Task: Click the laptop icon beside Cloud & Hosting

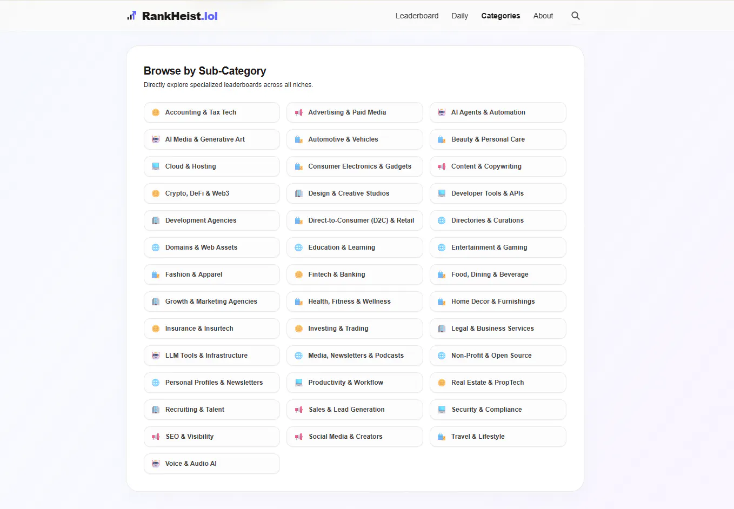Action: tap(156, 166)
